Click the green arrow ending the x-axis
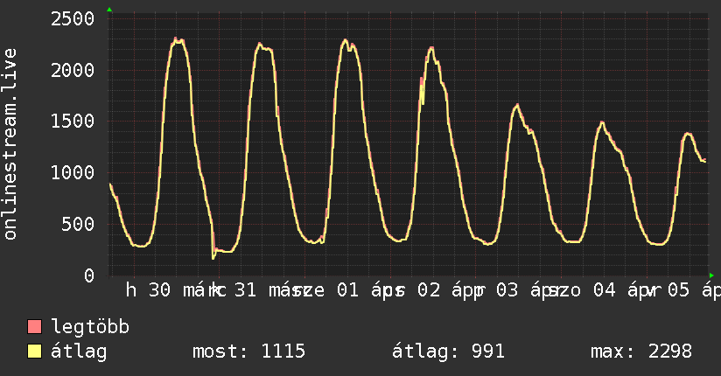This screenshot has width=721, height=376. [x=711, y=275]
